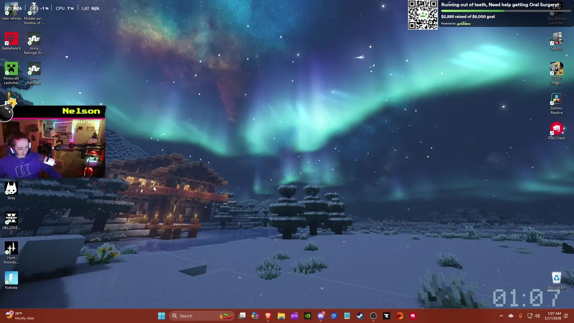574x323 pixels.
Task: Open the NVIDIA app from taskbar
Action: tap(308, 316)
